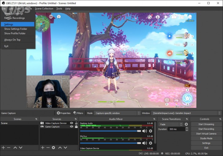Image resolution: width=223 pixels, height=156 pixels.
Task: Open Filters for Game Capture
Action: tap(78, 113)
